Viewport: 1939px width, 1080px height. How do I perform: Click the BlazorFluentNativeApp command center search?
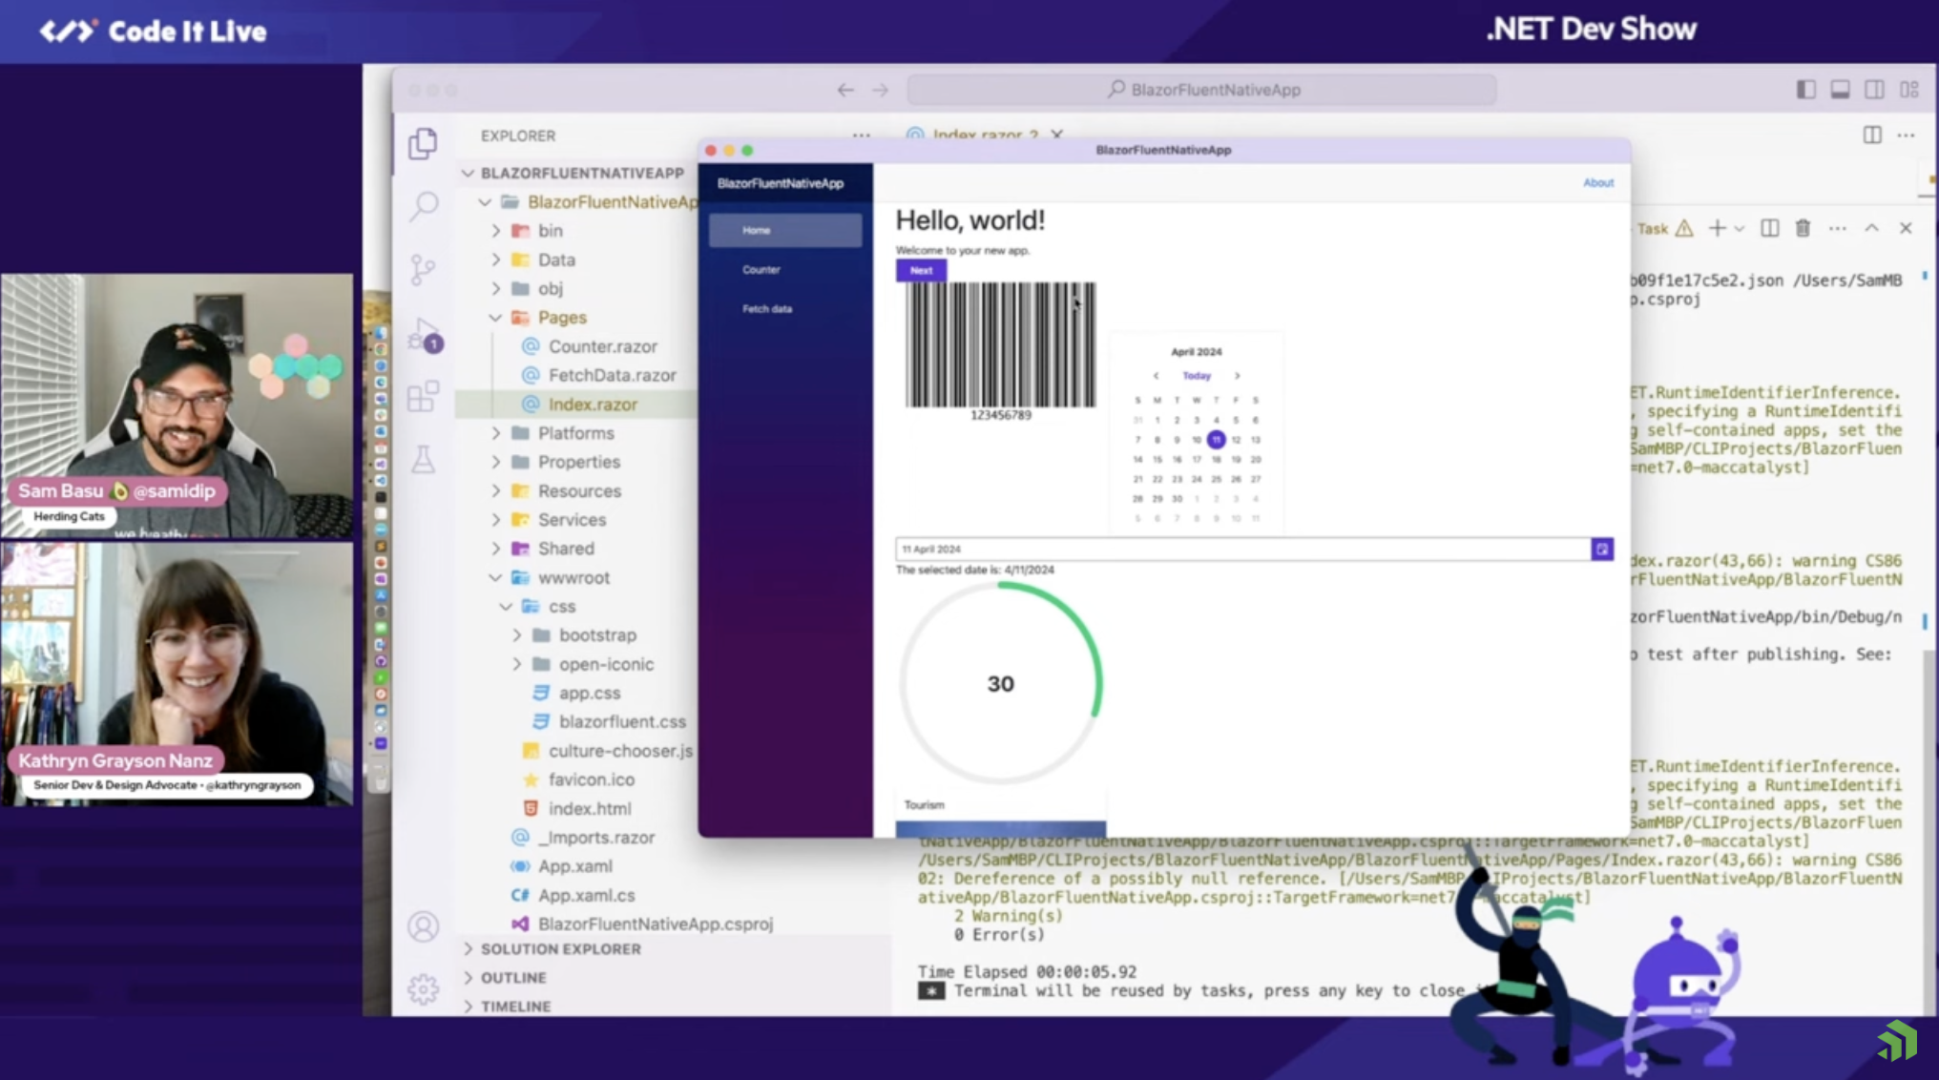[x=1201, y=90]
